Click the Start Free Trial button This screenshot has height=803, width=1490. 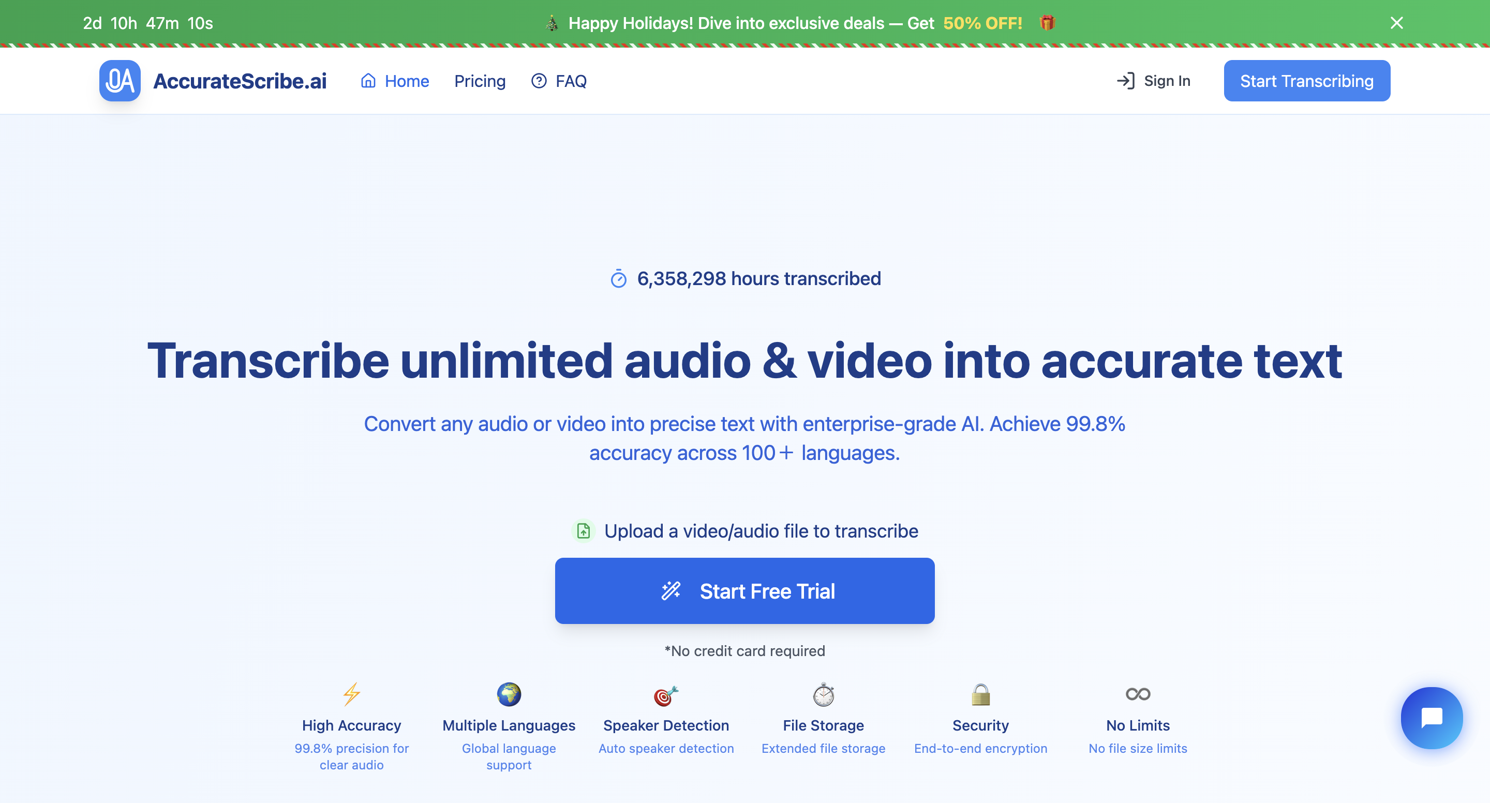(744, 591)
